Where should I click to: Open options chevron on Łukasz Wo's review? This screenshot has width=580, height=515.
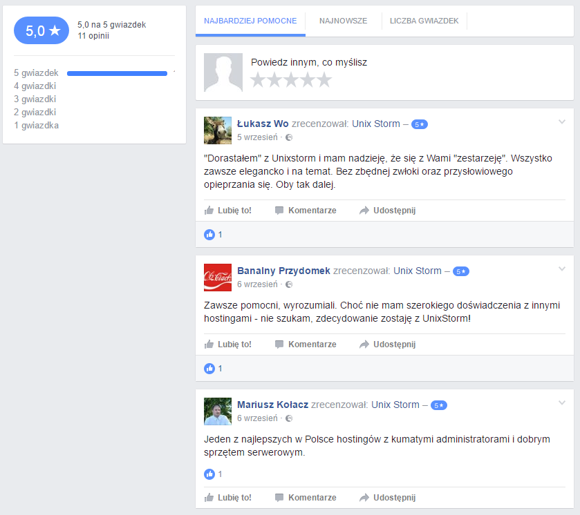point(562,122)
